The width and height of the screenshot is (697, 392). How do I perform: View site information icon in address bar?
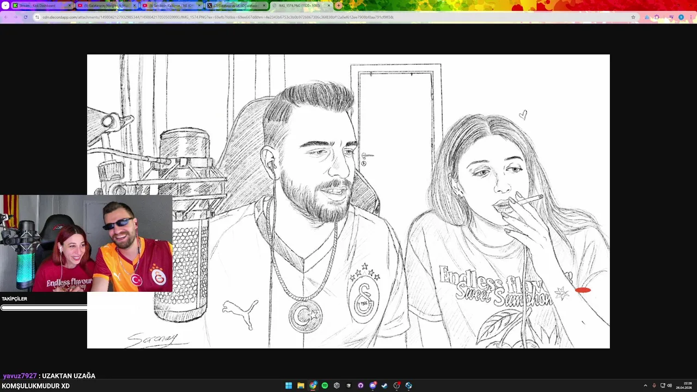[37, 17]
